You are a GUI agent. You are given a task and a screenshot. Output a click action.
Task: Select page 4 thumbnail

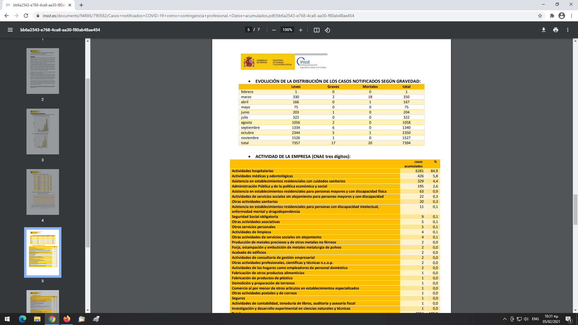tap(43, 192)
